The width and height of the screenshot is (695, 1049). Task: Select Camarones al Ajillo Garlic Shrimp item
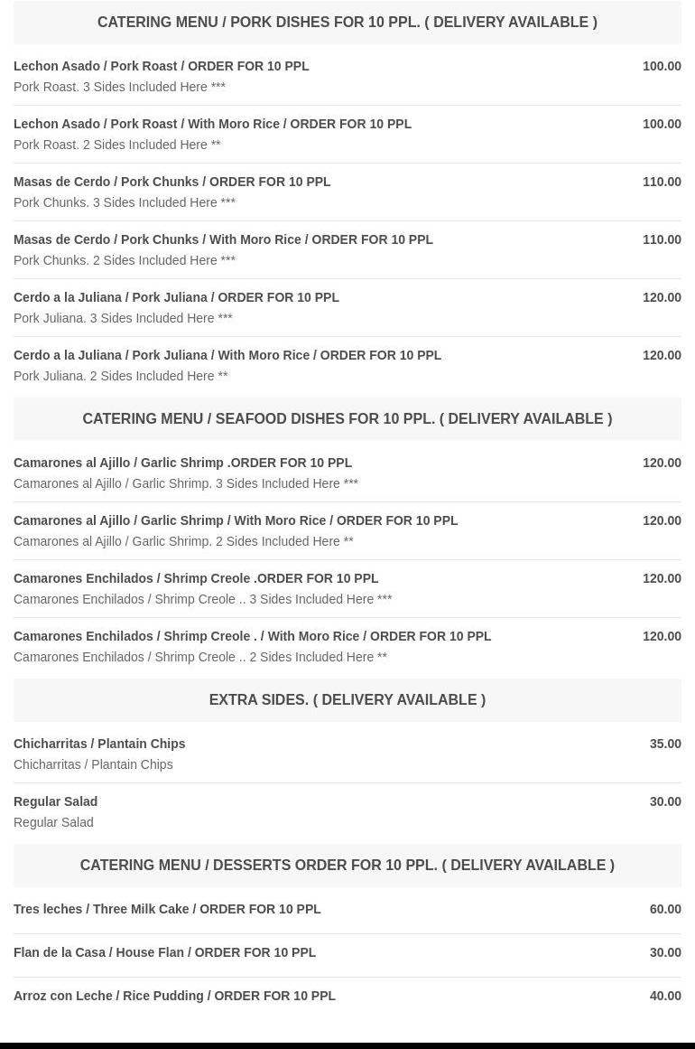point(182,463)
